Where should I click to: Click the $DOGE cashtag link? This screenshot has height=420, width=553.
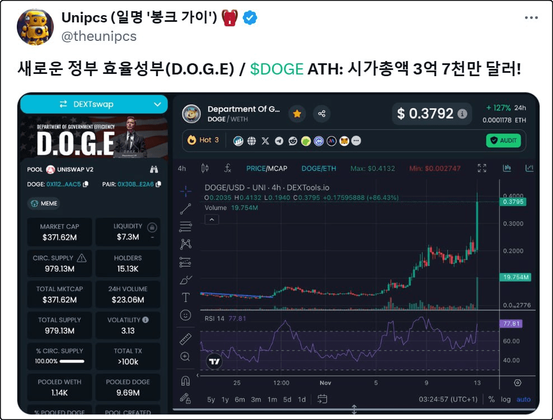coord(277,69)
